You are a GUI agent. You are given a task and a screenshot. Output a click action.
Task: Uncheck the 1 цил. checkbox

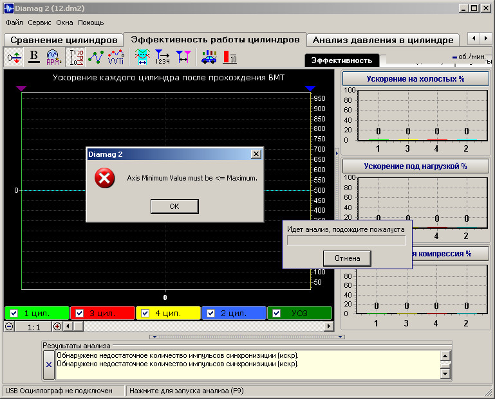click(x=14, y=314)
